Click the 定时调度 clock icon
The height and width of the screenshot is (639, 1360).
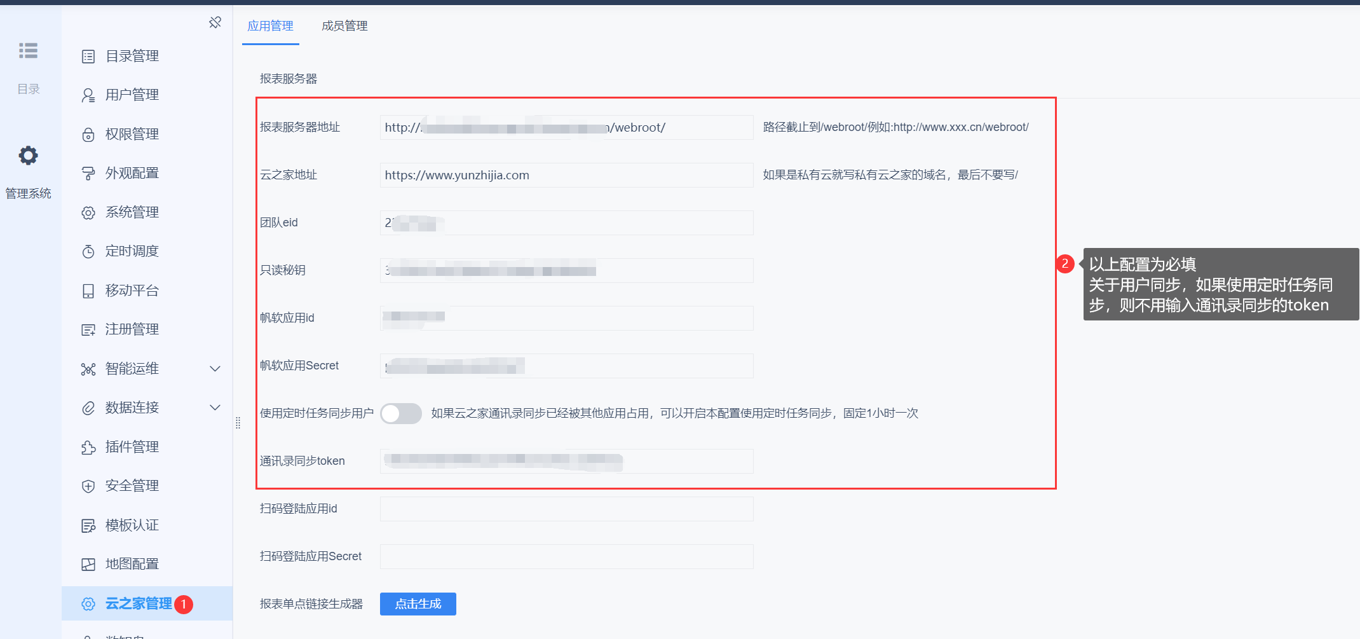coord(88,252)
